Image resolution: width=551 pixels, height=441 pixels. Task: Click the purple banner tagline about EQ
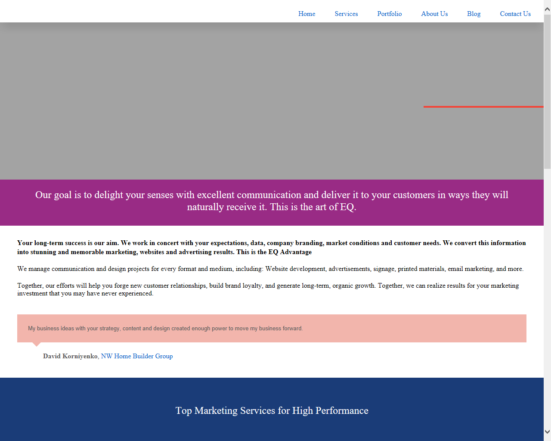click(x=272, y=201)
